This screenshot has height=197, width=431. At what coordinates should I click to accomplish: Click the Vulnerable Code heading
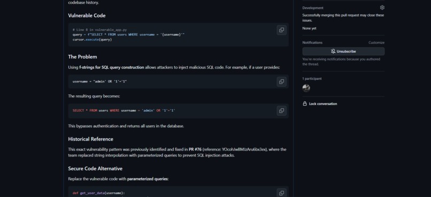[x=87, y=15]
